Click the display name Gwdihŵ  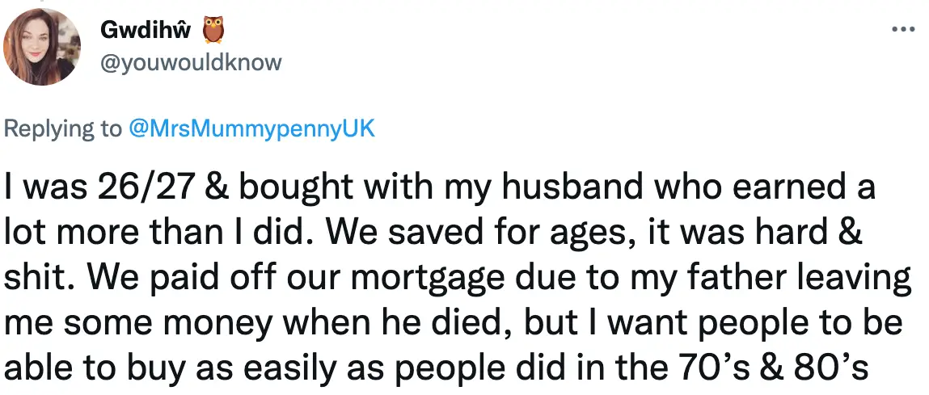pyautogui.click(x=146, y=31)
